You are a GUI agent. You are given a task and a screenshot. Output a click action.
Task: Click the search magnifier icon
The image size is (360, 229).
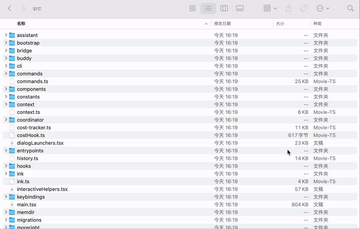click(350, 8)
